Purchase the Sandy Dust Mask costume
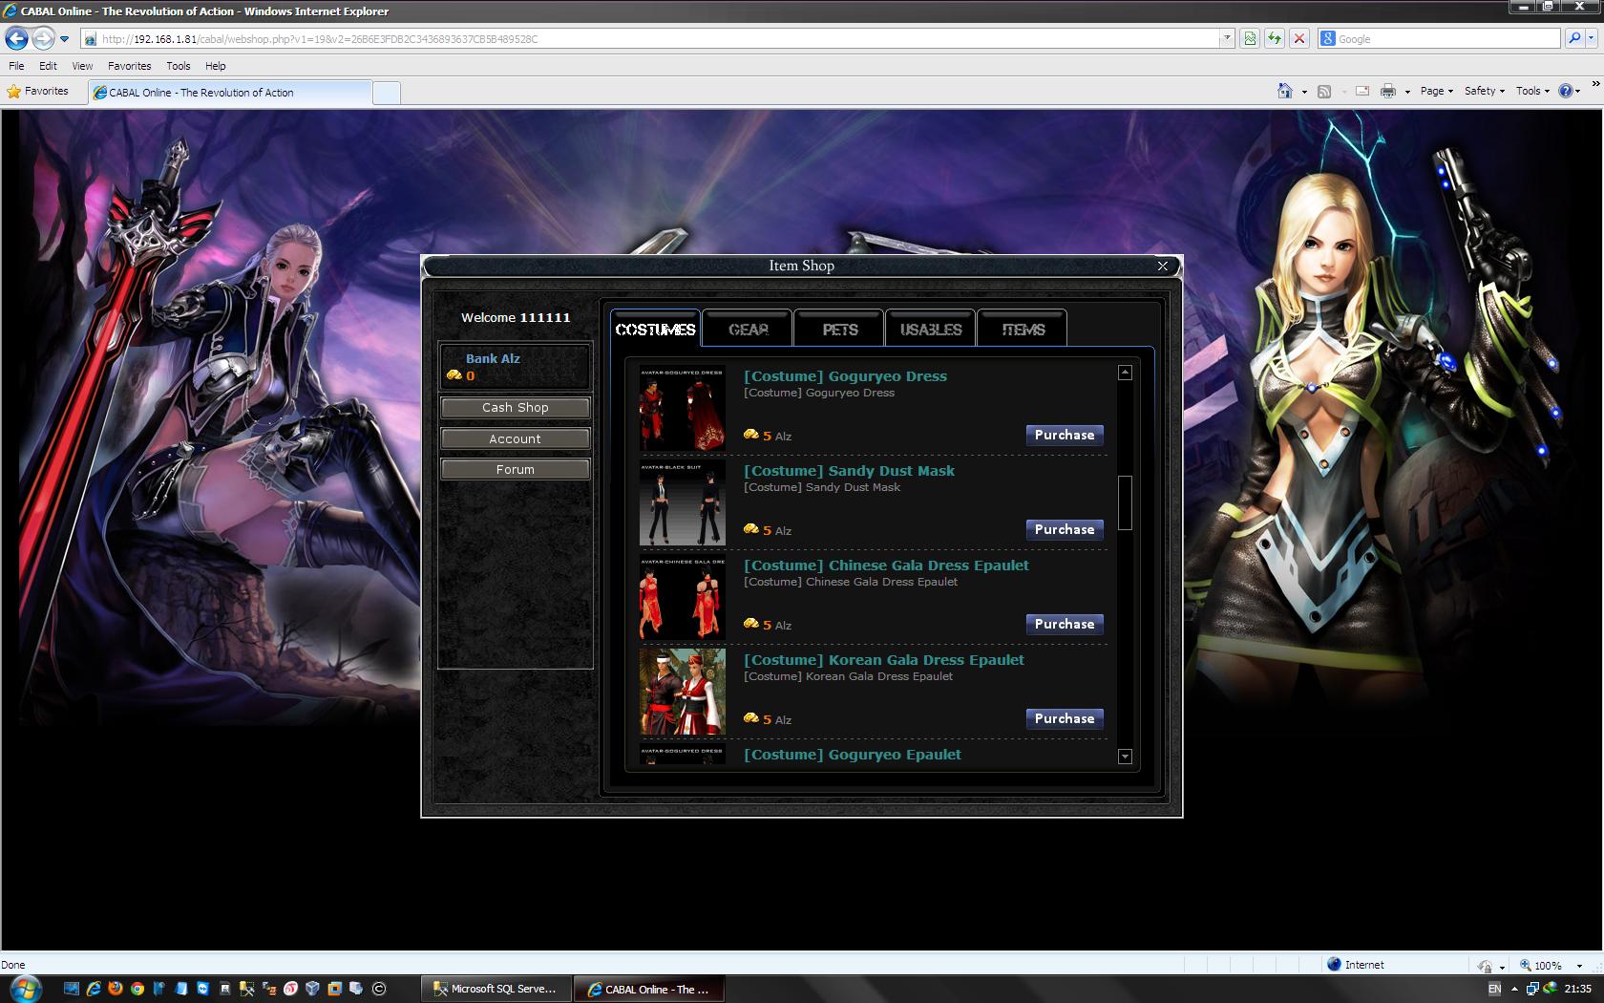1604x1003 pixels. tap(1065, 529)
